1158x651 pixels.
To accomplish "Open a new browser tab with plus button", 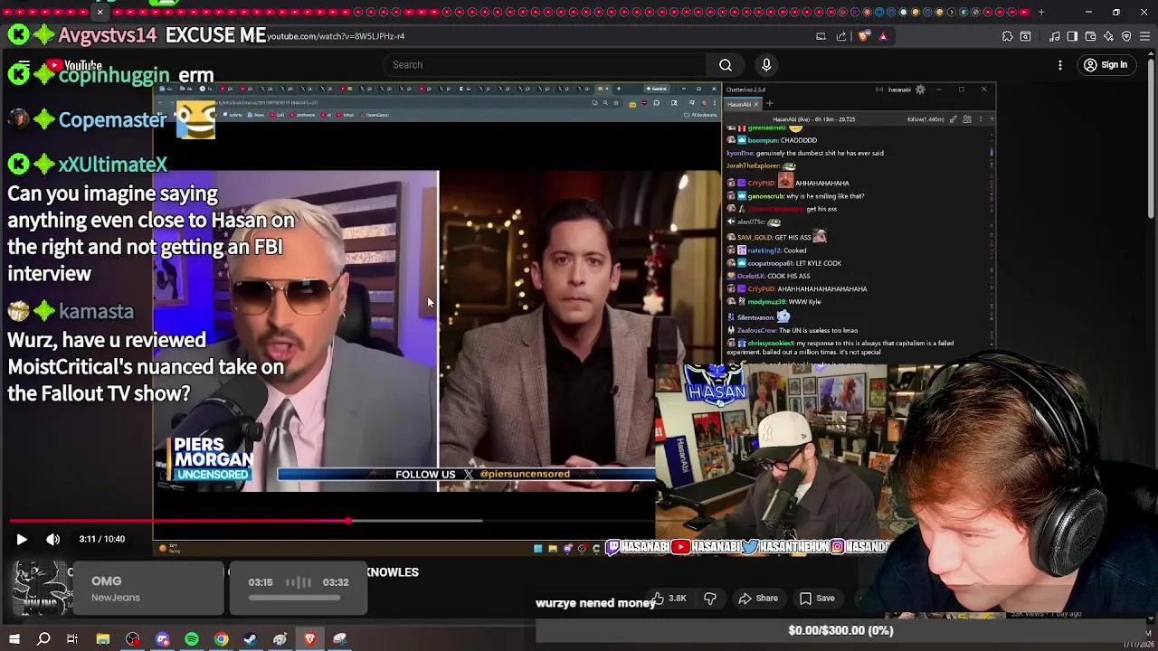I will click(1040, 12).
